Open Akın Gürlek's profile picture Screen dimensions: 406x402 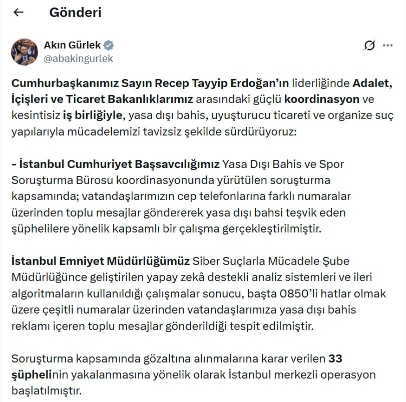click(x=24, y=52)
